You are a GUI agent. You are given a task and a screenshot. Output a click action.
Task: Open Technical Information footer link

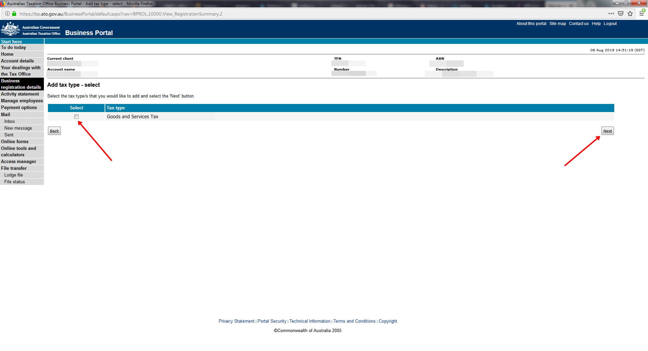point(310,321)
